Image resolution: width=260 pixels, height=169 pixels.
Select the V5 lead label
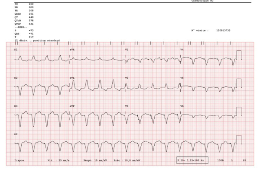(182, 78)
